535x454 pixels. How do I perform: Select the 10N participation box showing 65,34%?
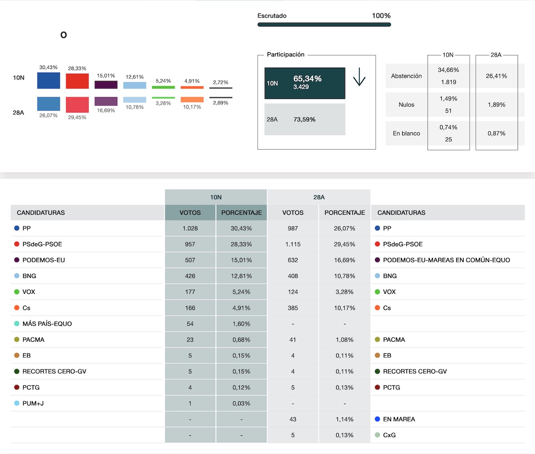pos(305,83)
